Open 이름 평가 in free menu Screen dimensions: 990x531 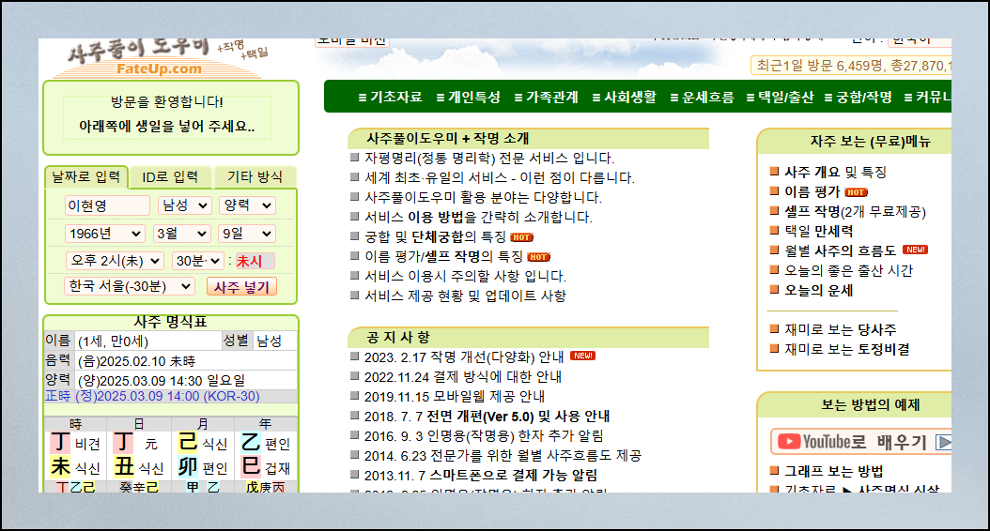[812, 191]
